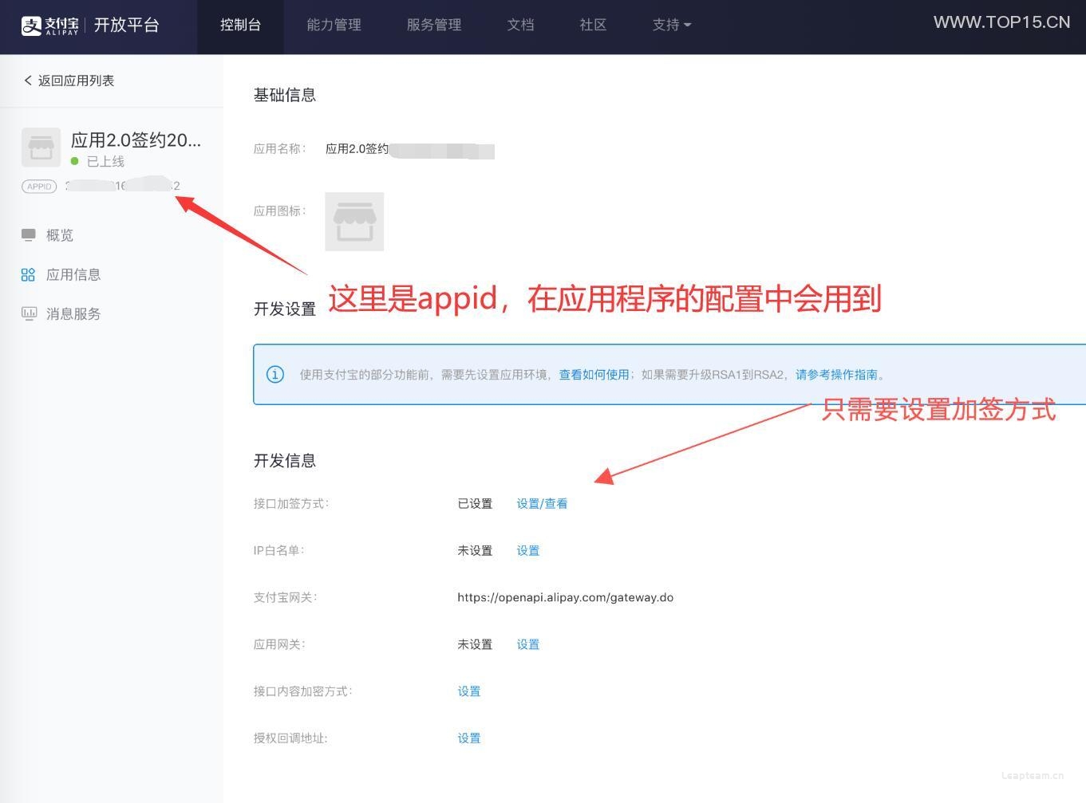Click the grid icon next to 应用信息
Image resolution: width=1086 pixels, height=803 pixels.
point(28,274)
